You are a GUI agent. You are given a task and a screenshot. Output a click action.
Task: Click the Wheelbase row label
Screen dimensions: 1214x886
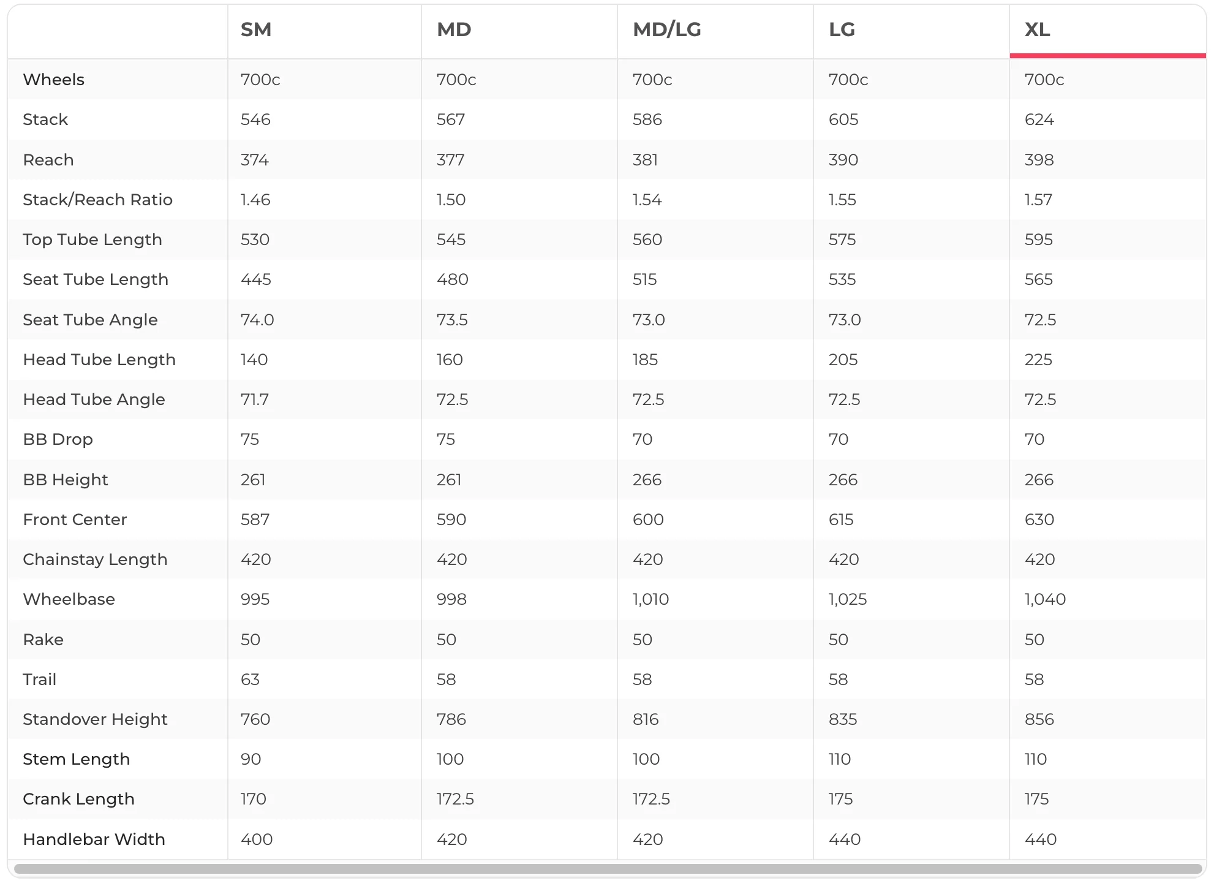pyautogui.click(x=69, y=599)
